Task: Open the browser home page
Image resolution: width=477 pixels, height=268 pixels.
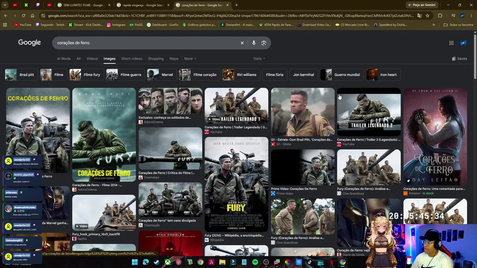Action: [x=32, y=16]
